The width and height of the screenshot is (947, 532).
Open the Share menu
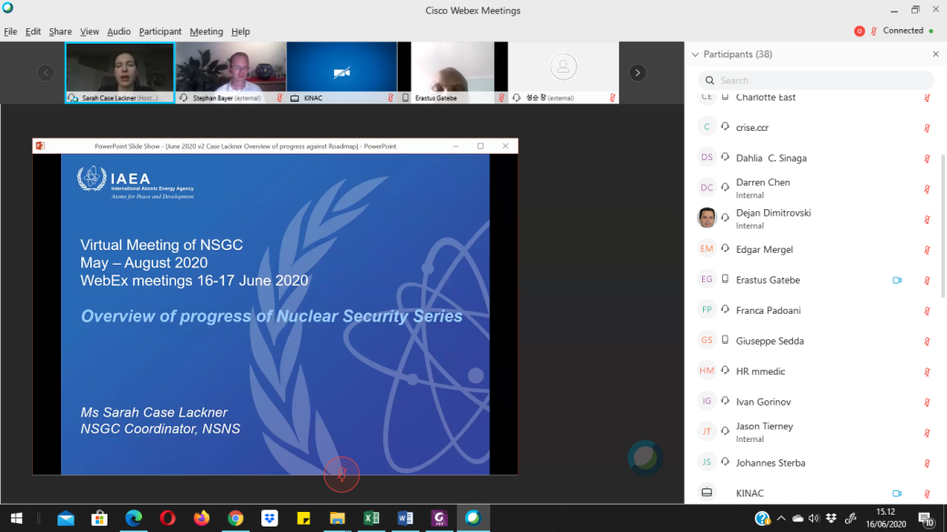pyautogui.click(x=60, y=31)
